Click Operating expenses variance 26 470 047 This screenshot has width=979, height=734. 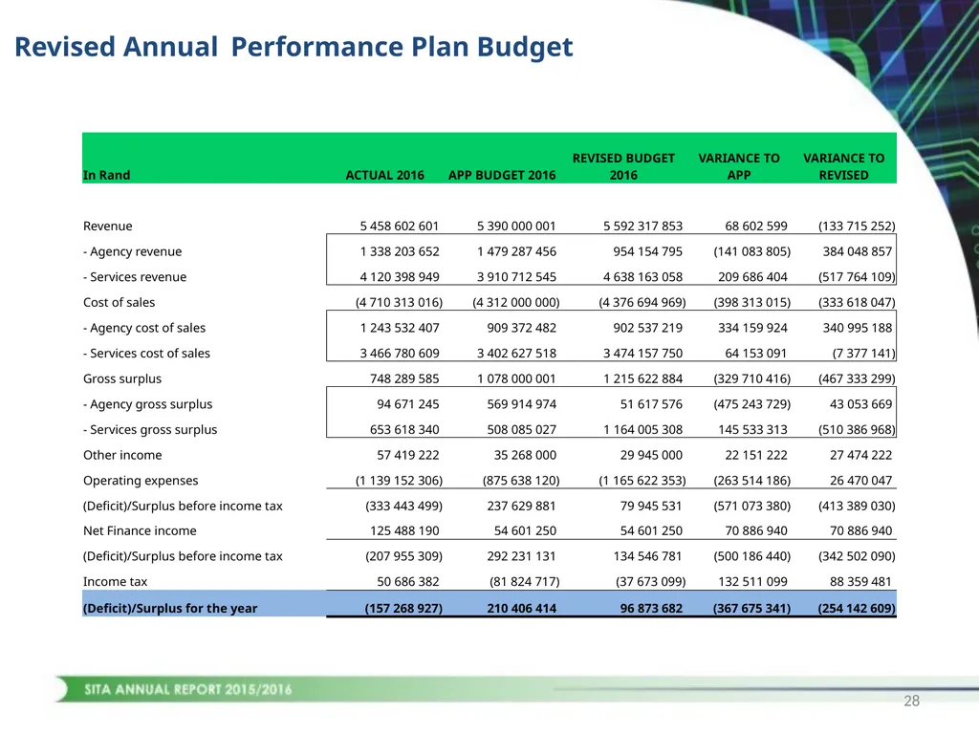[860, 481]
